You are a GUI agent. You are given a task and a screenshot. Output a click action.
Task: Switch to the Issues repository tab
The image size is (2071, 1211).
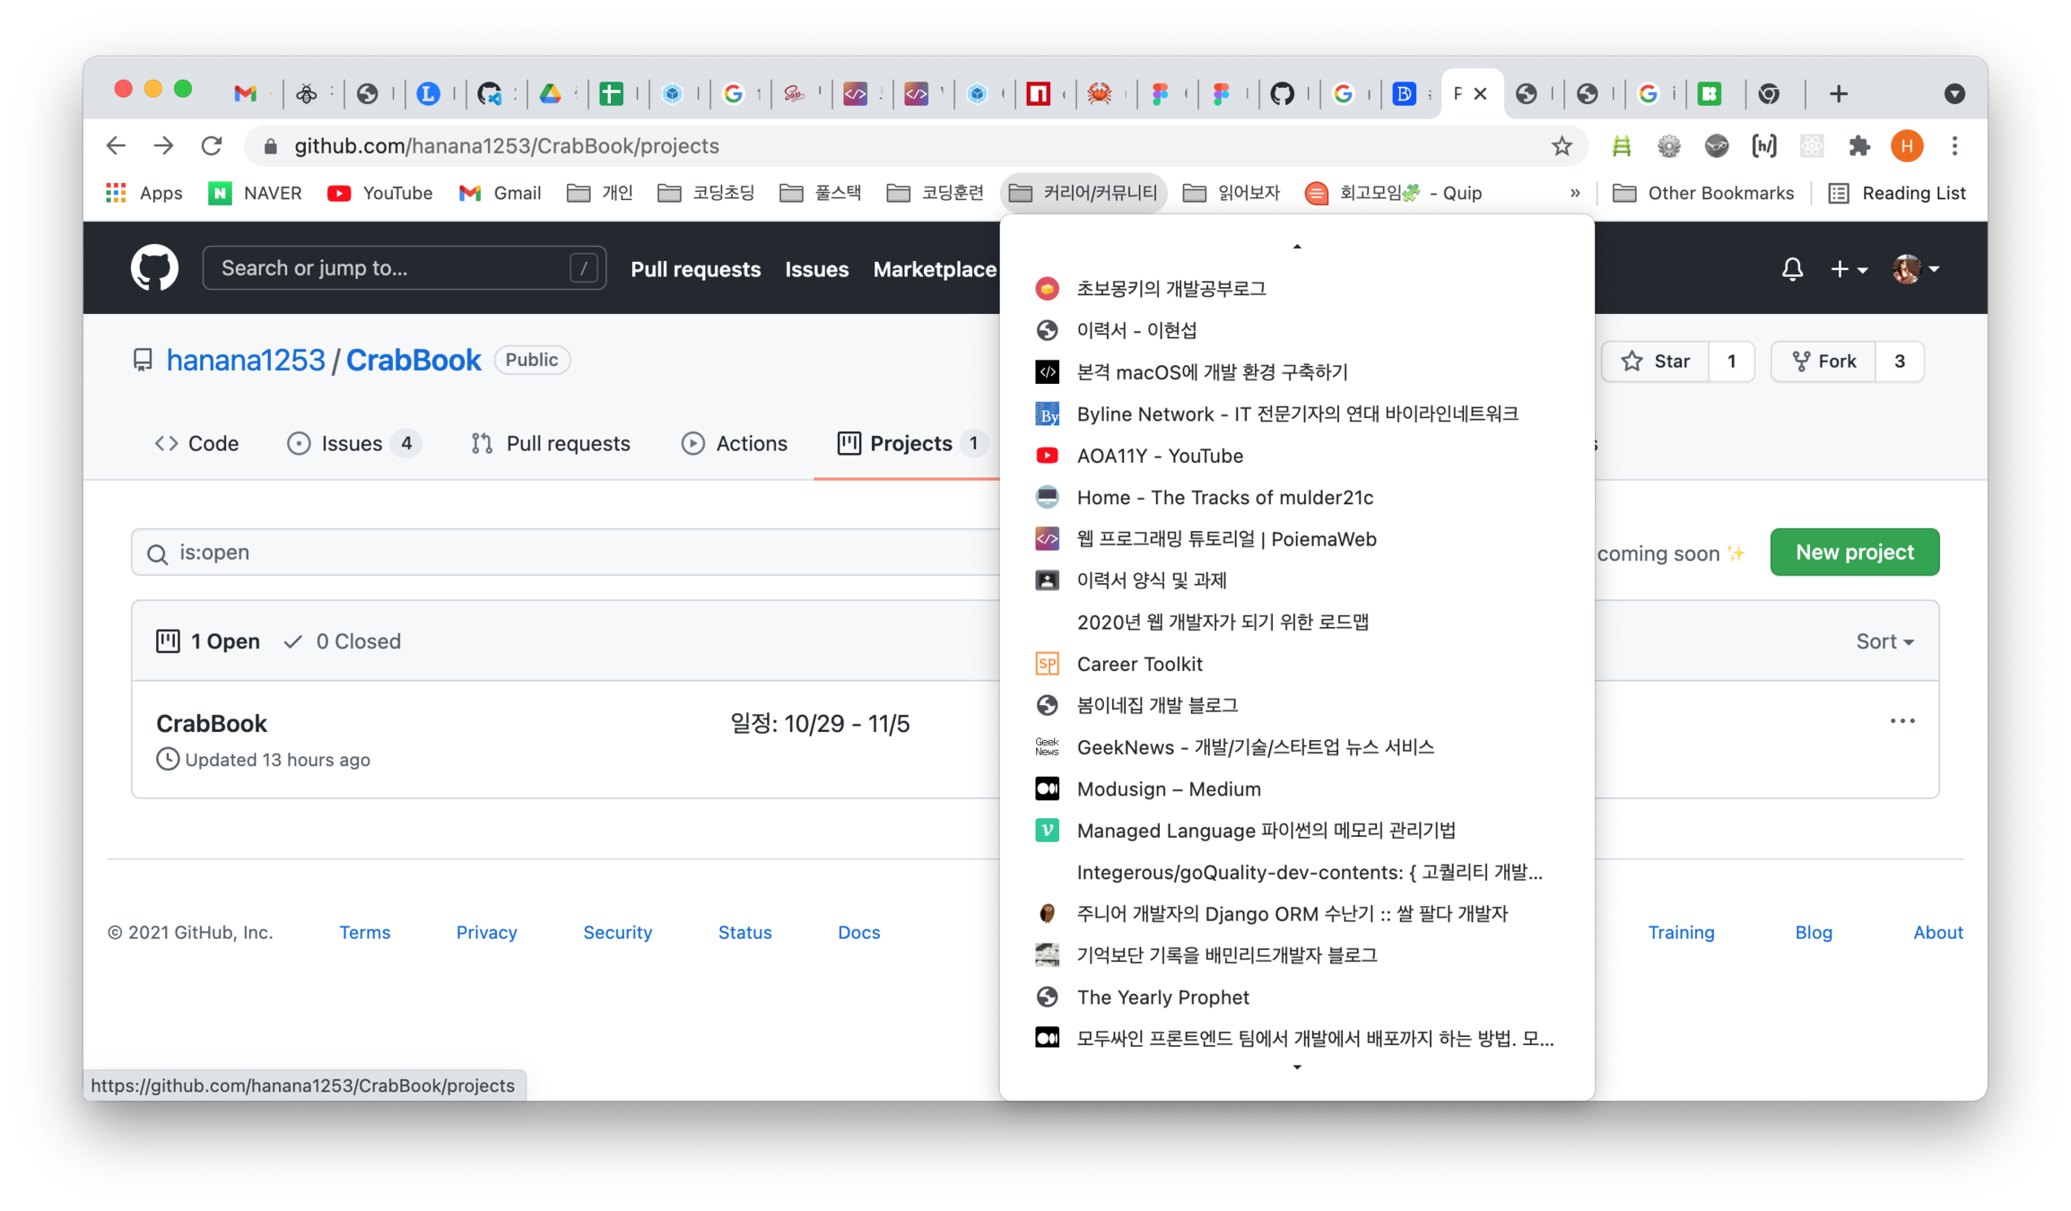[352, 444]
